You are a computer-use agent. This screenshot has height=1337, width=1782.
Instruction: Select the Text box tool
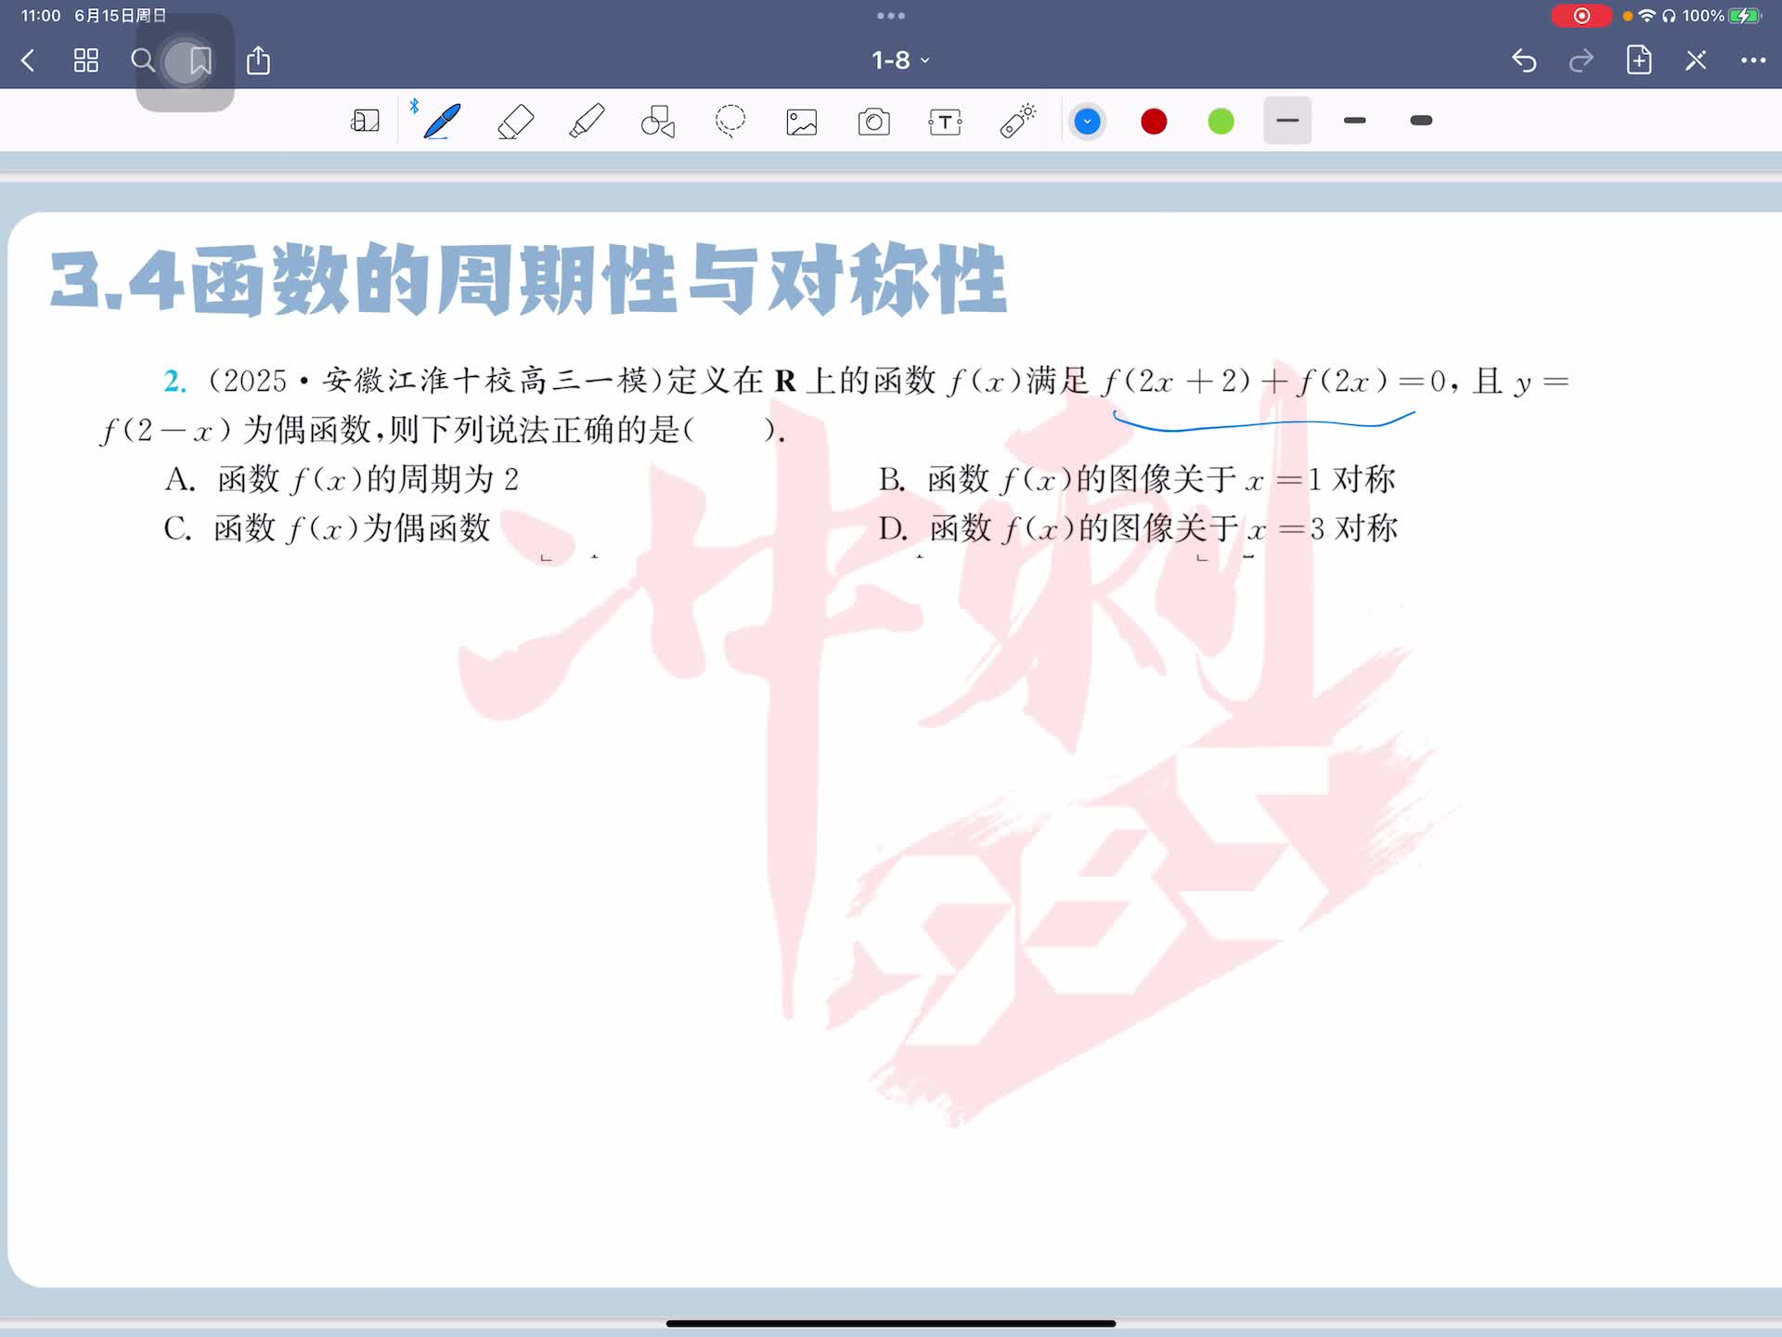coord(945,122)
